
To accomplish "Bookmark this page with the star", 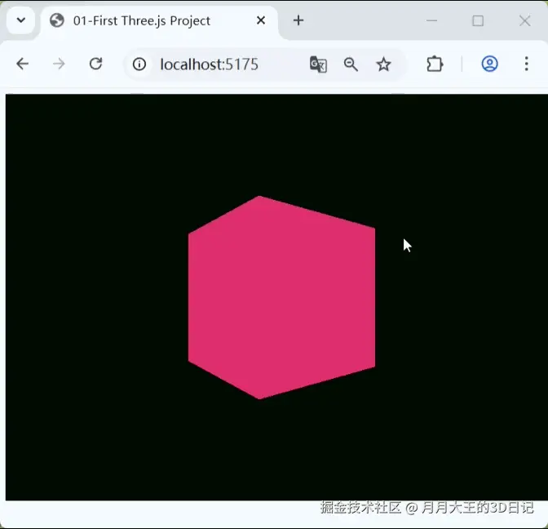I will (x=383, y=64).
